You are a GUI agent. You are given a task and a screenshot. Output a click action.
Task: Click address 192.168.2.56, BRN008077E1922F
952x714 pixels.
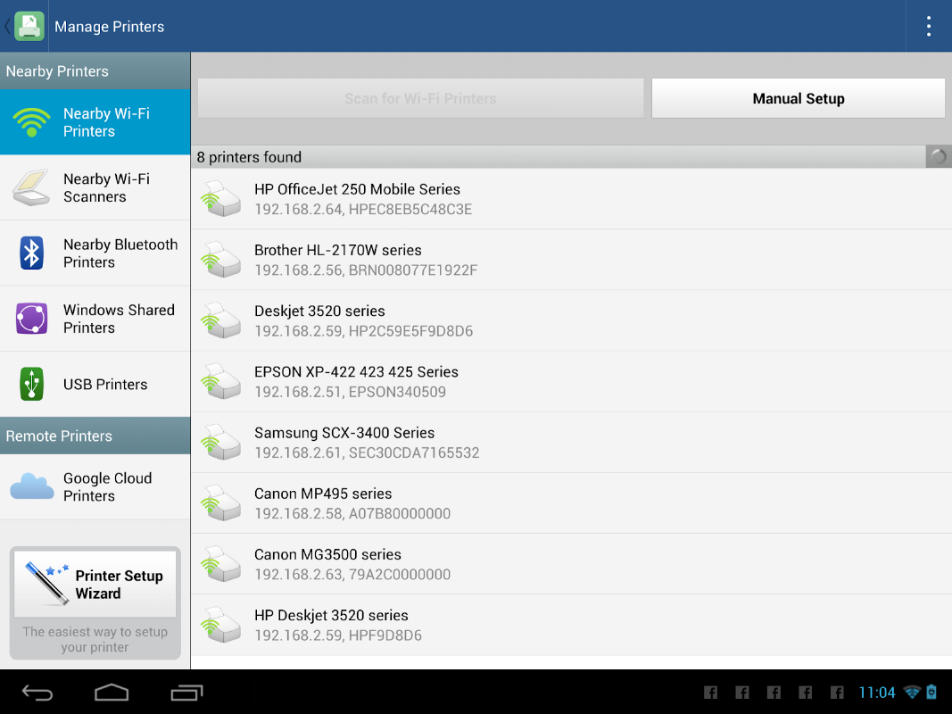(x=366, y=270)
